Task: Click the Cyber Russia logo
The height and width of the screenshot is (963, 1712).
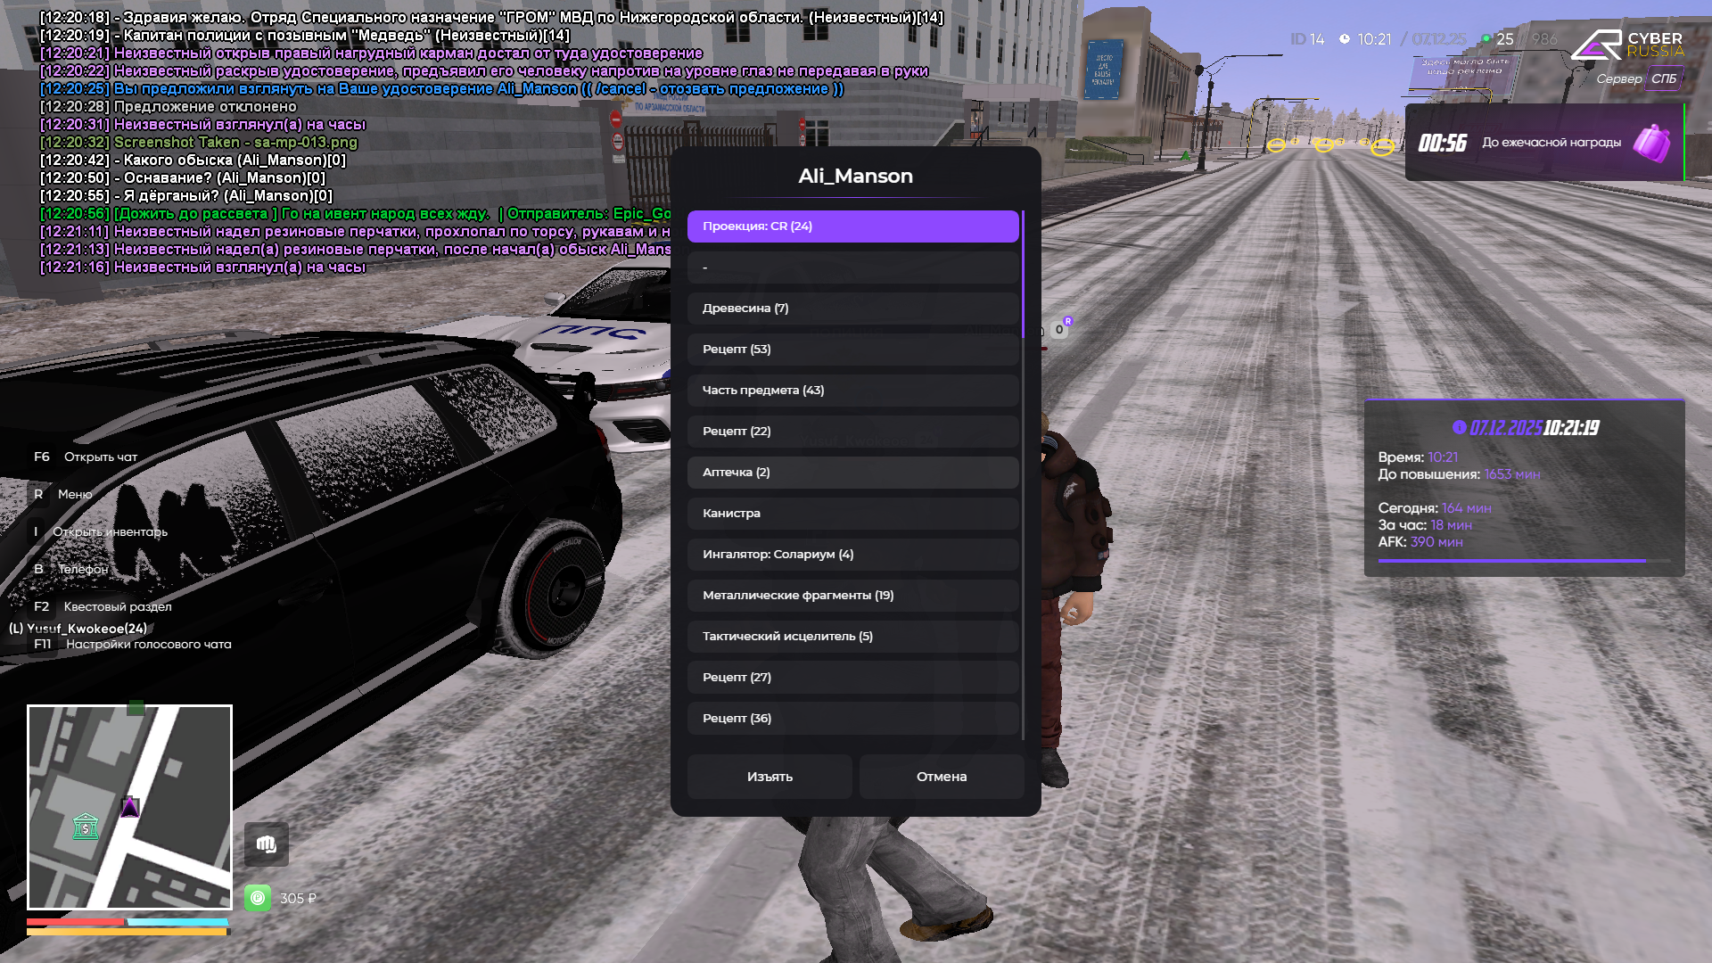Action: coord(1627,45)
